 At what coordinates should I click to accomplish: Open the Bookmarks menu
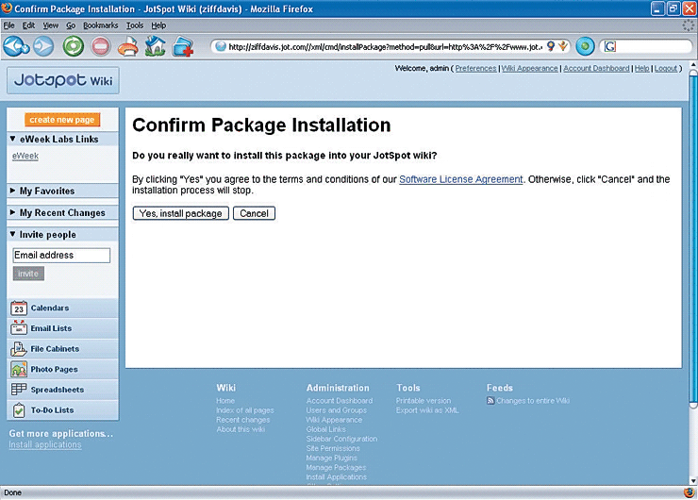[x=101, y=25]
